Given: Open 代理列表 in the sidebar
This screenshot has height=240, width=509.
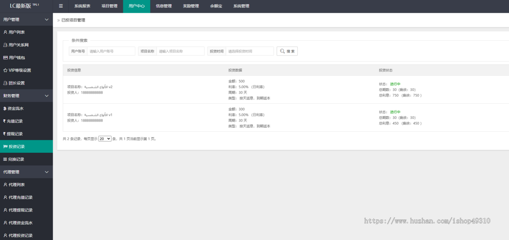Looking at the screenshot, I should 26,185.
